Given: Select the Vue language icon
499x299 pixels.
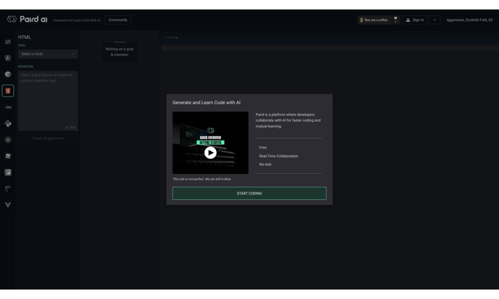Looking at the screenshot, I should pos(8,205).
